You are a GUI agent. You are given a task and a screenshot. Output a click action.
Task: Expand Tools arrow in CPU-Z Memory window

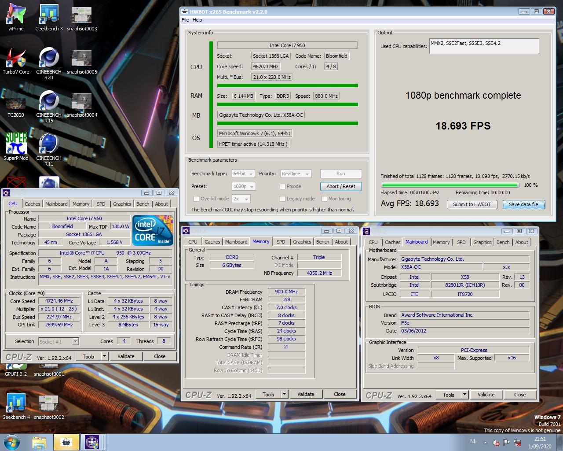click(x=284, y=394)
